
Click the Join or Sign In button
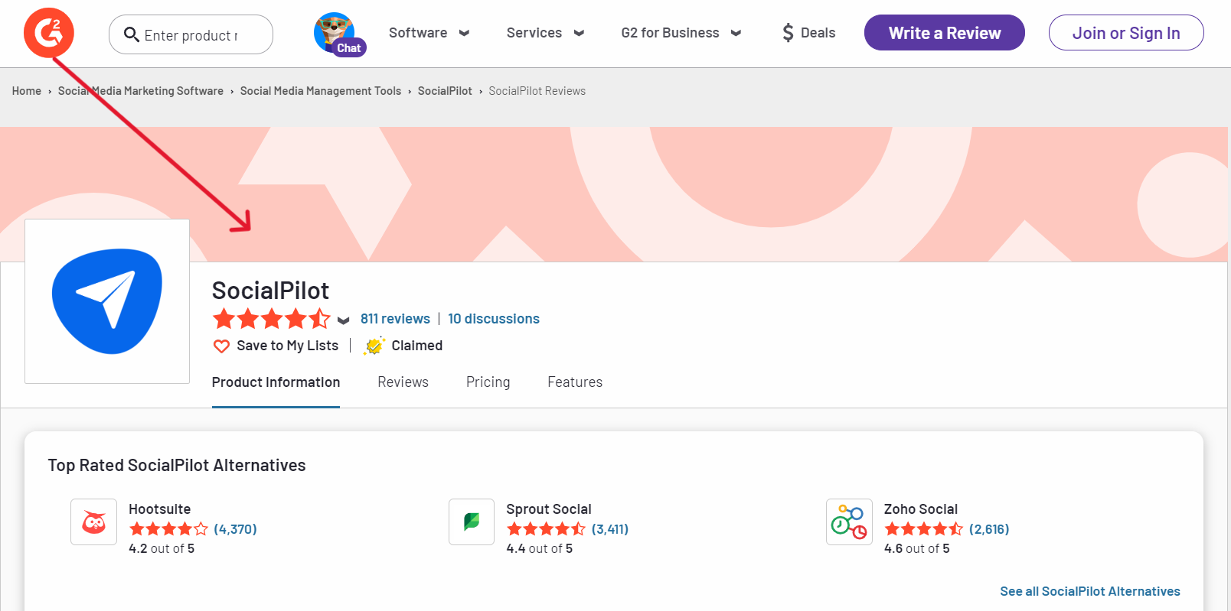point(1126,33)
